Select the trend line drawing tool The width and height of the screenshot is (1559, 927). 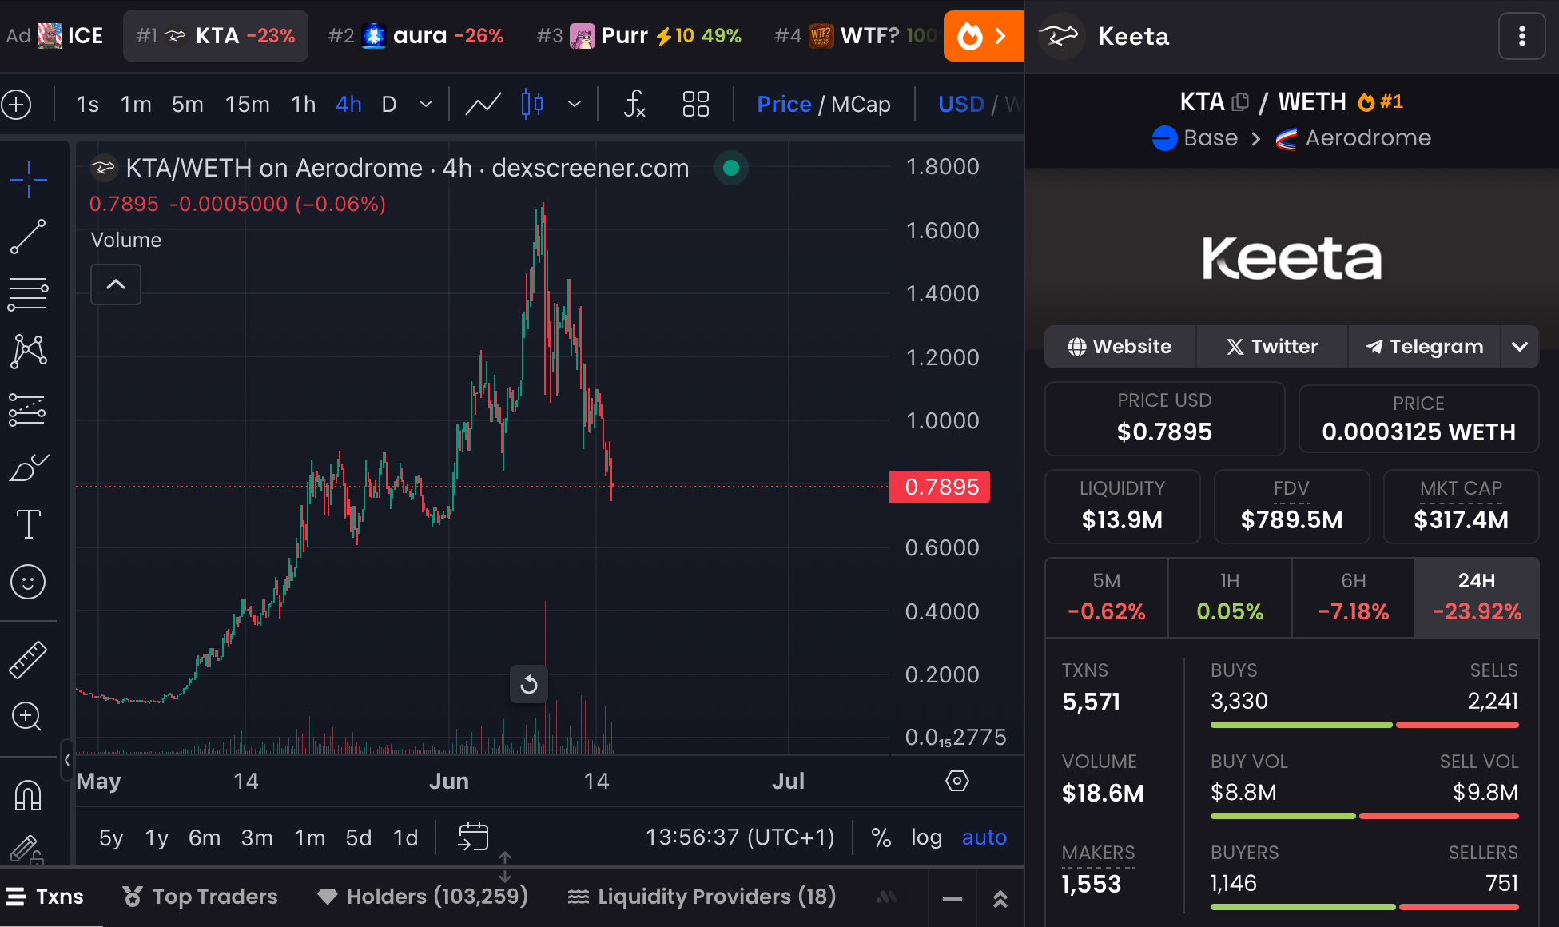(x=28, y=237)
